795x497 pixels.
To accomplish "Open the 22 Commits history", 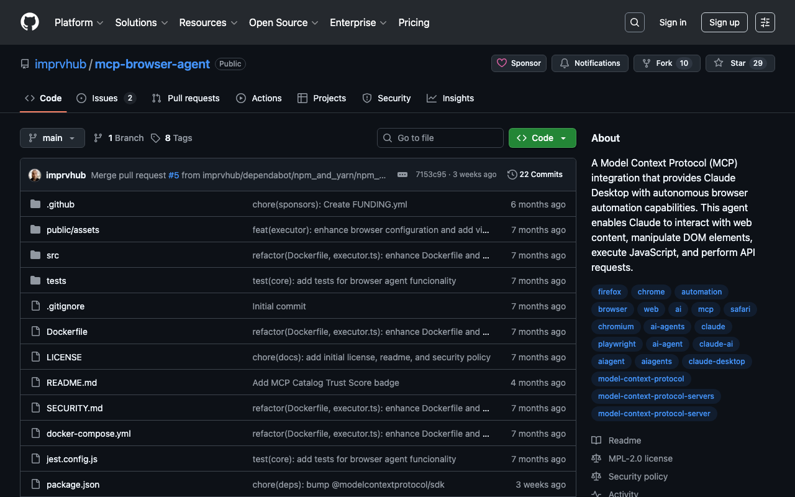I will 535,175.
